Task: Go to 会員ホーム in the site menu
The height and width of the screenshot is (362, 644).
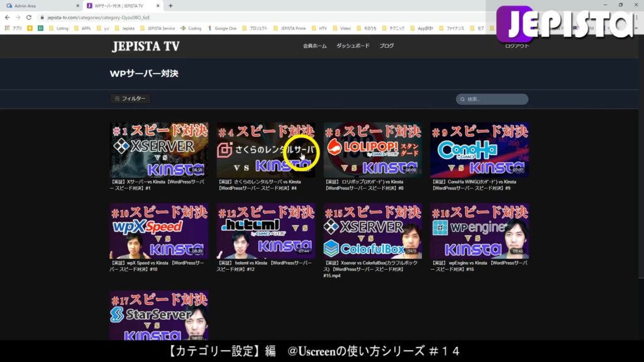Action: tap(314, 46)
